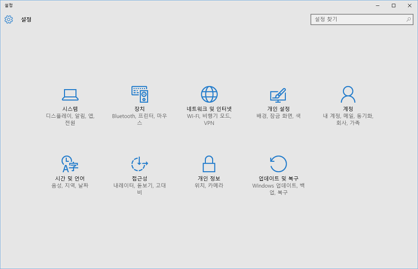Click the 설정 header label beside gear
Image resolution: width=418 pixels, height=269 pixels.
26,20
